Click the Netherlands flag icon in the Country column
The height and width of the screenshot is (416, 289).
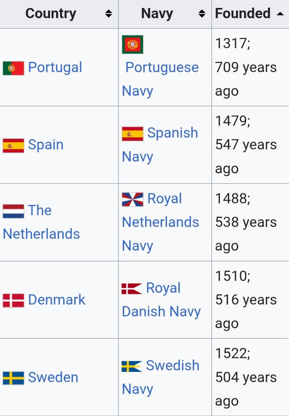tap(13, 211)
